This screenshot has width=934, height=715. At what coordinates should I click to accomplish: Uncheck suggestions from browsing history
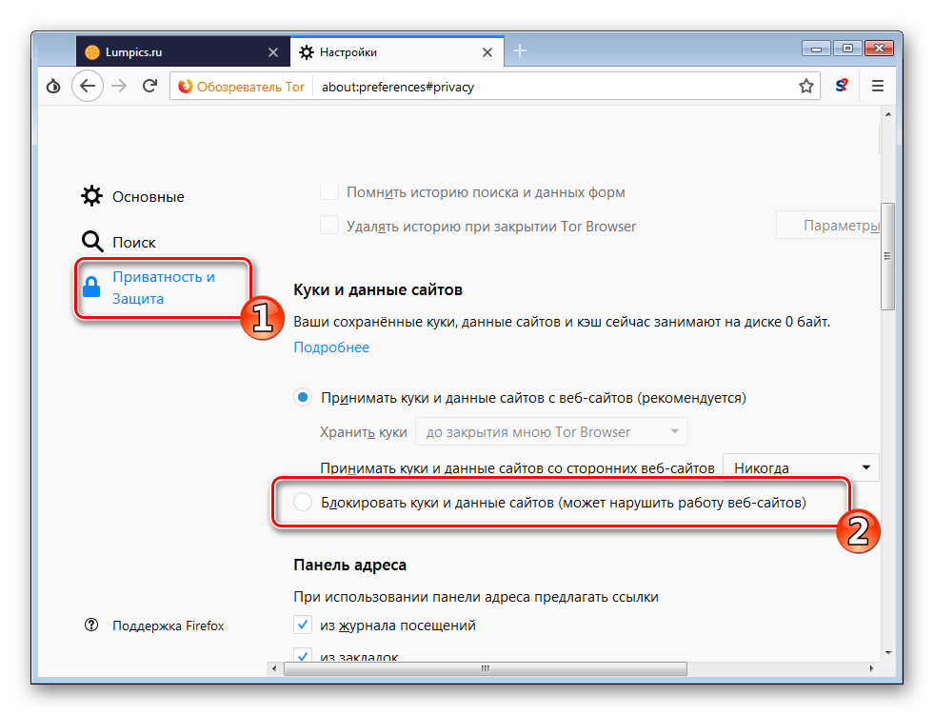click(x=303, y=626)
